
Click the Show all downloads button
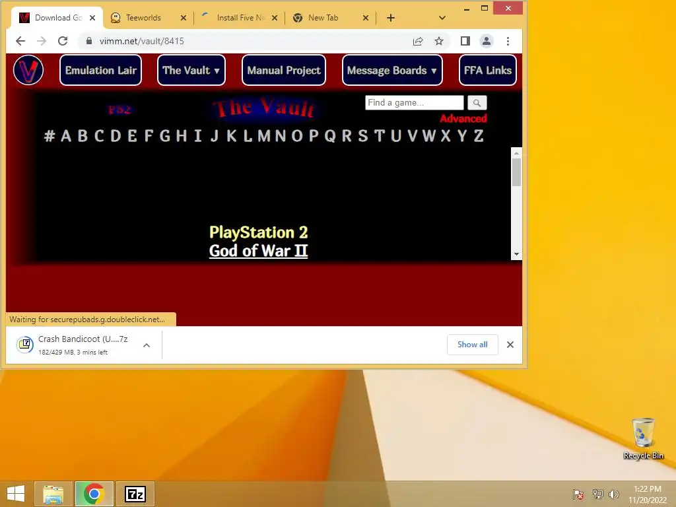473,345
